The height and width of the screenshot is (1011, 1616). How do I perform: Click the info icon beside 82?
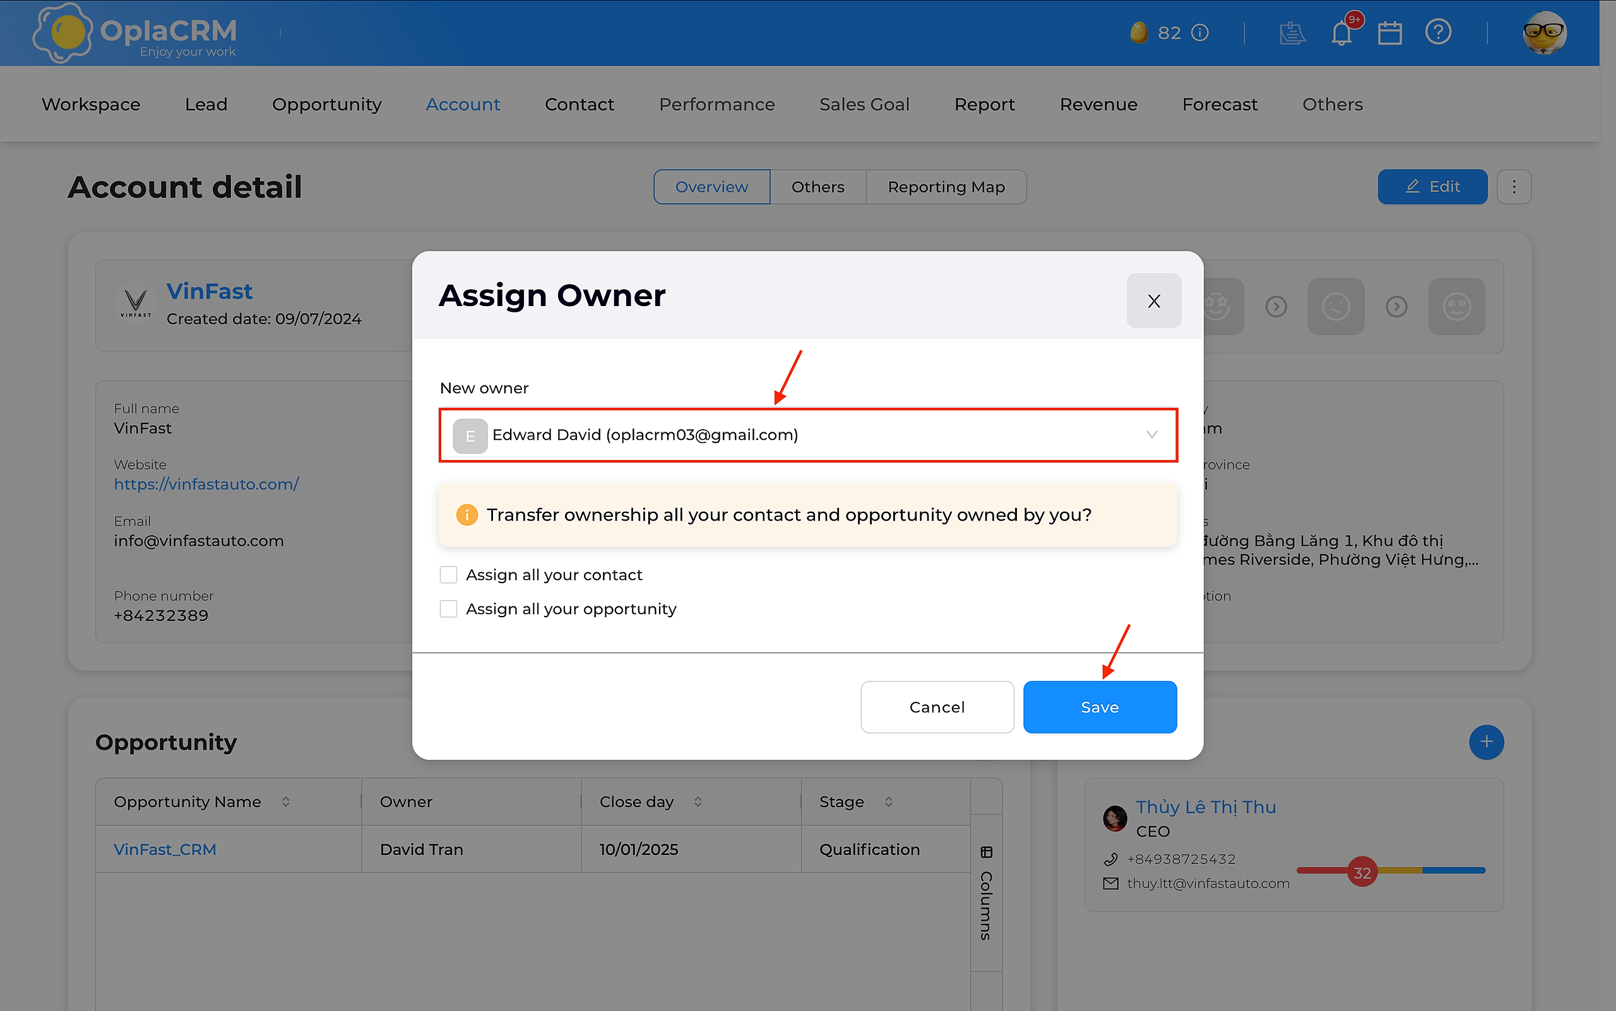tap(1201, 33)
